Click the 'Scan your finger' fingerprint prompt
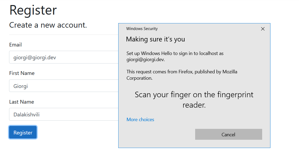Image resolution: width=299 pixels, height=165 pixels. [194, 100]
